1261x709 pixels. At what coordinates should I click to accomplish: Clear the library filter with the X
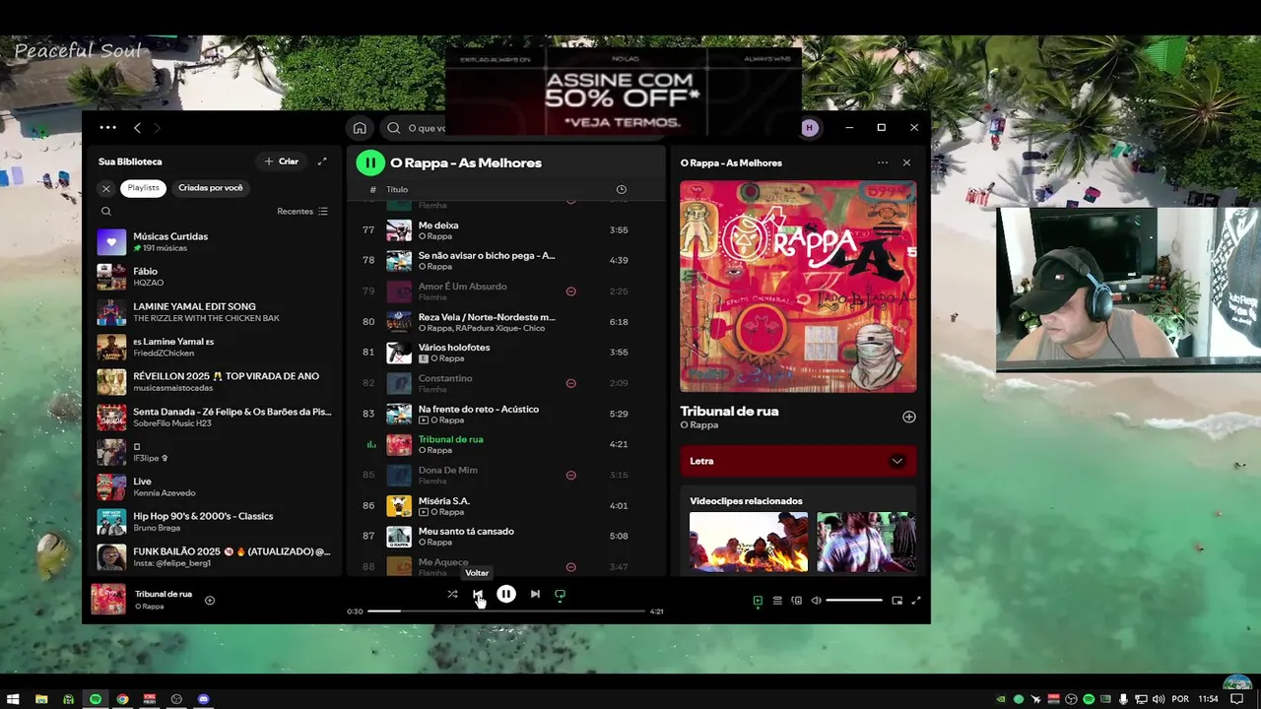tap(106, 188)
